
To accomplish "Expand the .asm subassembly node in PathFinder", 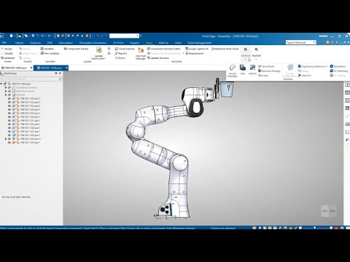I will point(6,139).
